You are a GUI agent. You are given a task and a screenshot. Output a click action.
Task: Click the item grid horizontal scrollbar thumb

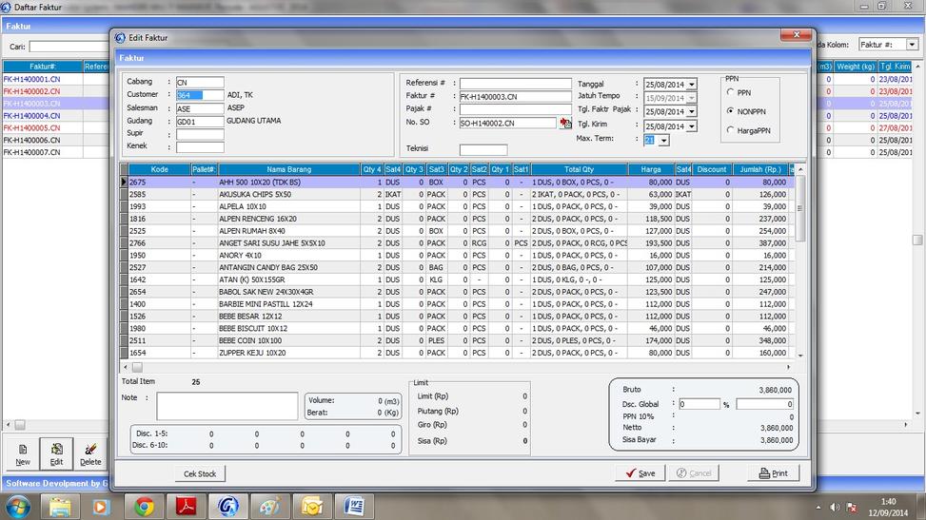pos(137,367)
